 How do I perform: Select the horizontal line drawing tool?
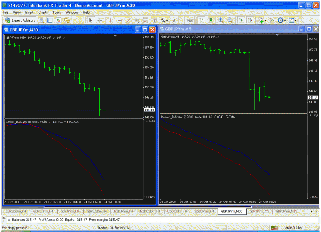tap(120, 20)
